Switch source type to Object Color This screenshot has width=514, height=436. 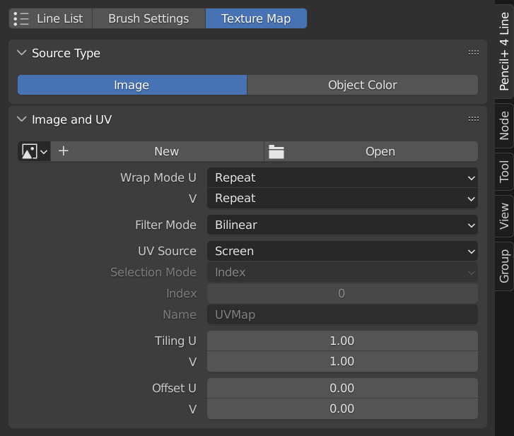click(362, 85)
